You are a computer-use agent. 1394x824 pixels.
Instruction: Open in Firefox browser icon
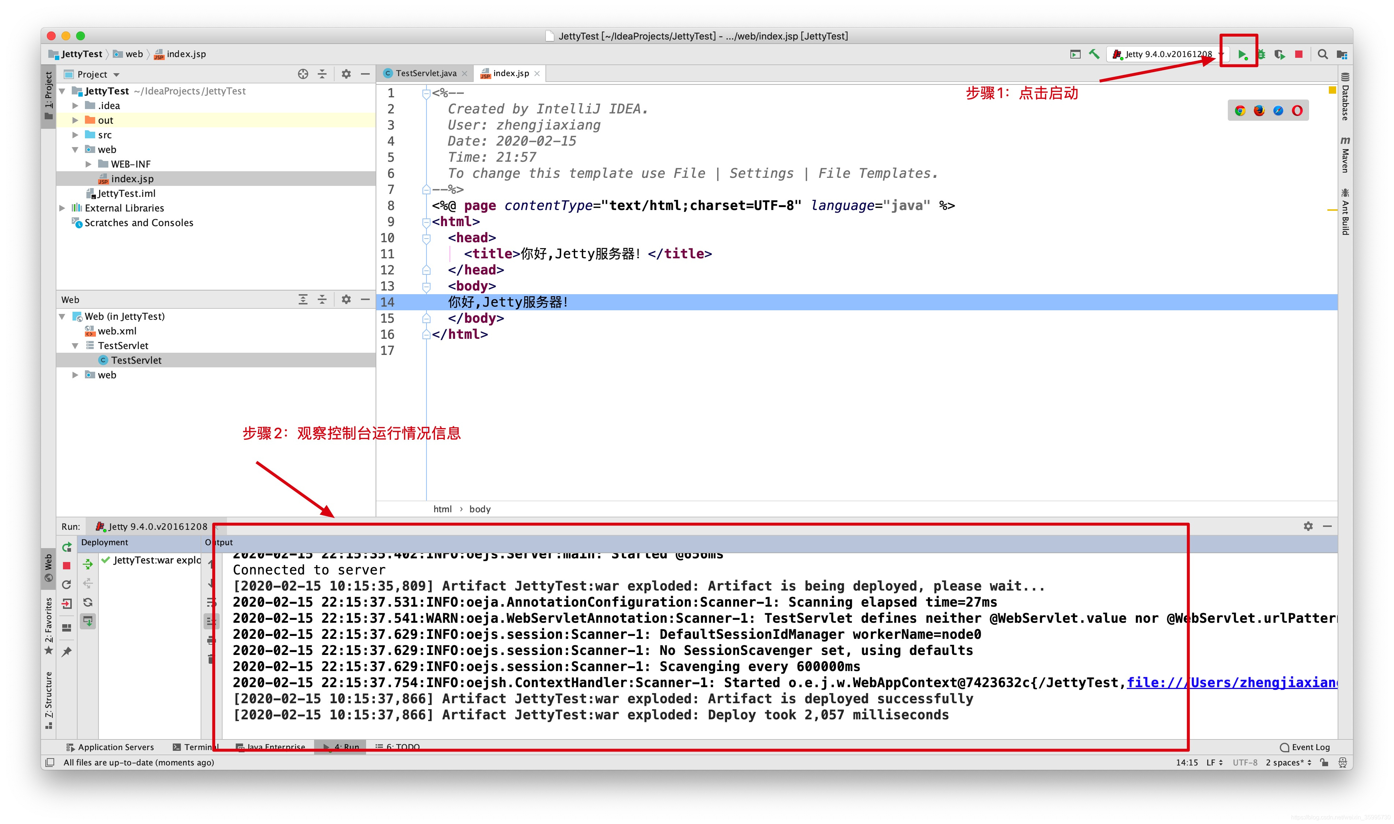click(1259, 111)
